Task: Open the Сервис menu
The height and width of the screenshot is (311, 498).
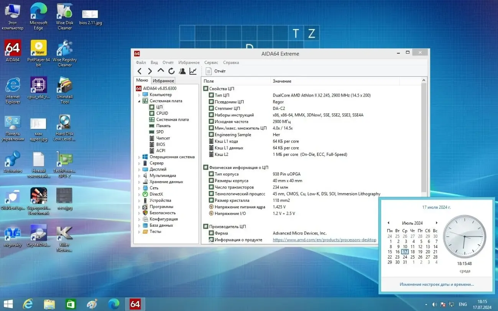Action: (x=211, y=62)
